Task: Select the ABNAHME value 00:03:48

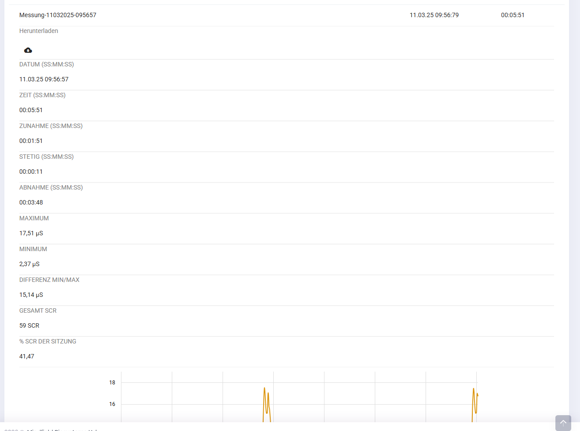Action: point(31,202)
